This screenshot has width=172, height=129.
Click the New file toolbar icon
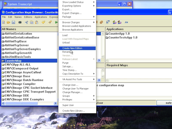click(x=3, y=22)
